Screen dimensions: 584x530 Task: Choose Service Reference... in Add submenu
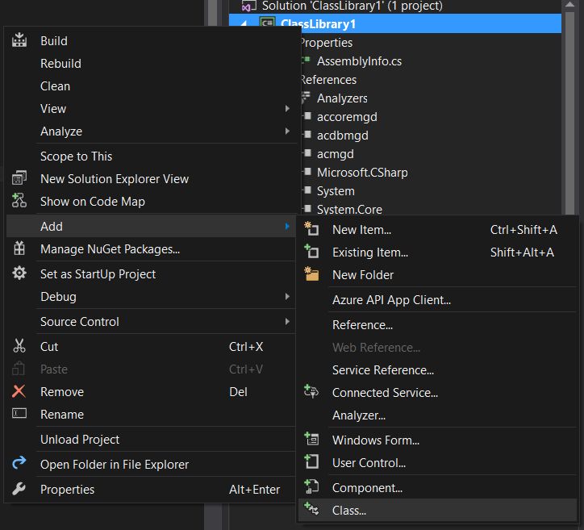pyautogui.click(x=438, y=369)
